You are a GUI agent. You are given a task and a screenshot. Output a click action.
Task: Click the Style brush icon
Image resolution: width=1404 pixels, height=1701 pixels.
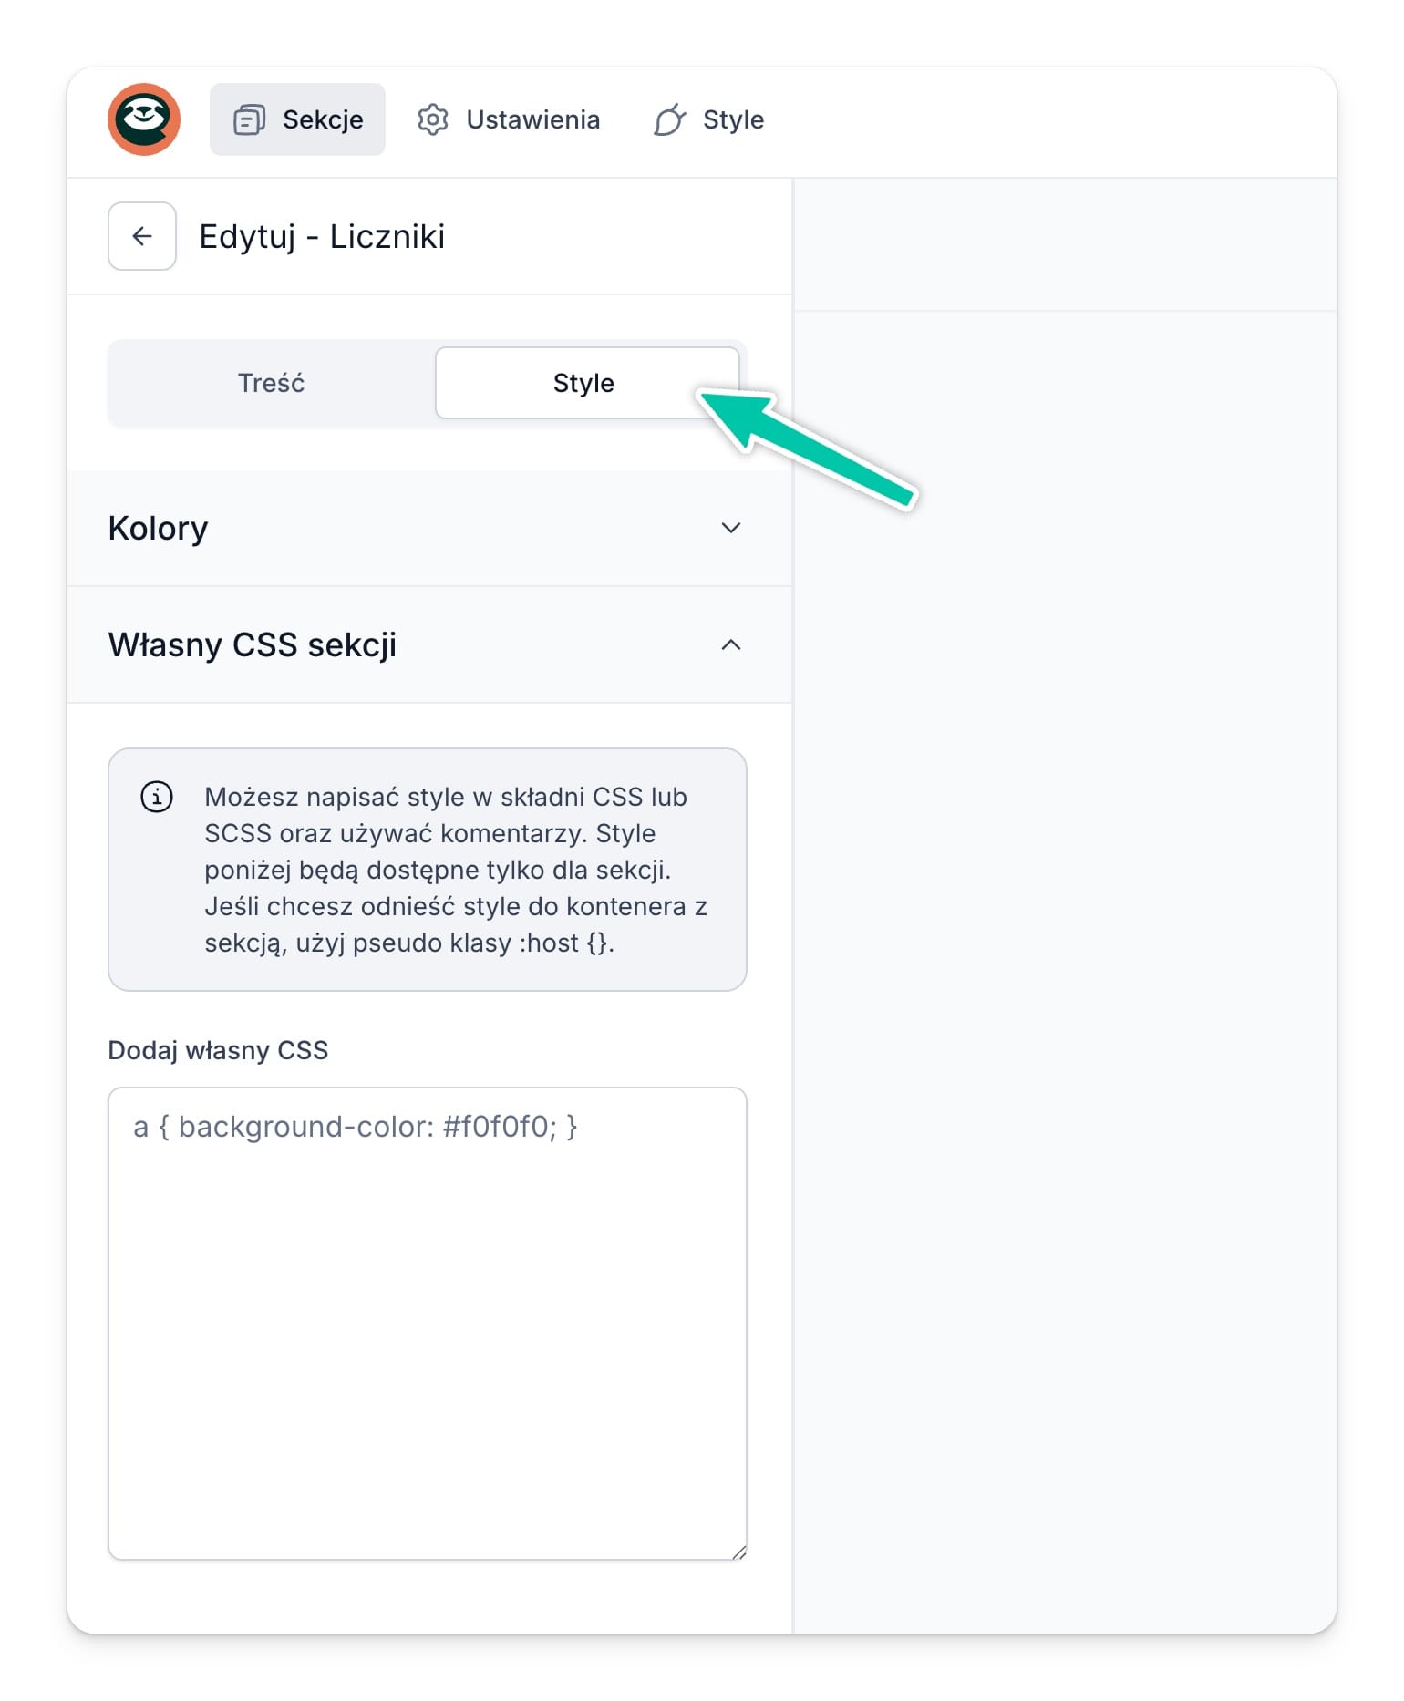pos(669,119)
